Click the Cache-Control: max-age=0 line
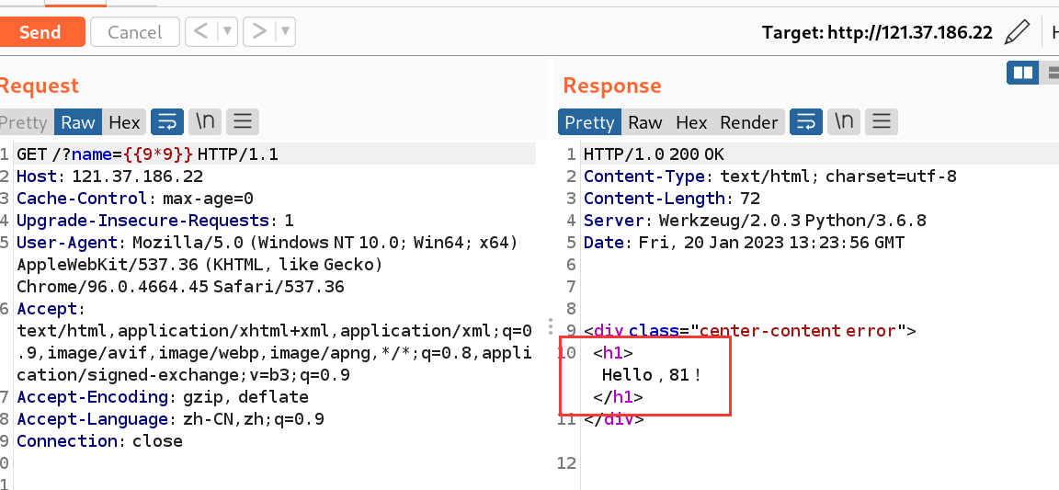 135,199
